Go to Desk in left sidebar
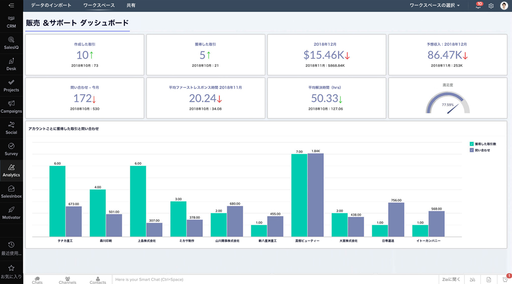This screenshot has width=512, height=284. tap(11, 64)
